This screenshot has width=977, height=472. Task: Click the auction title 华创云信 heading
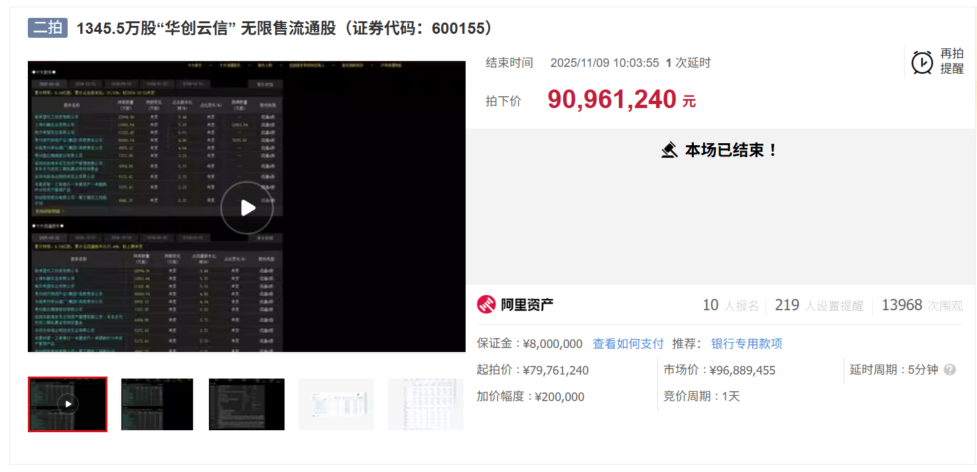click(x=285, y=29)
